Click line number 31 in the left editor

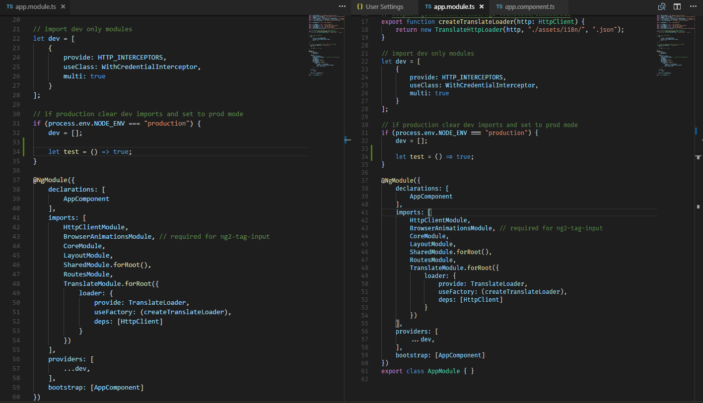click(x=16, y=123)
